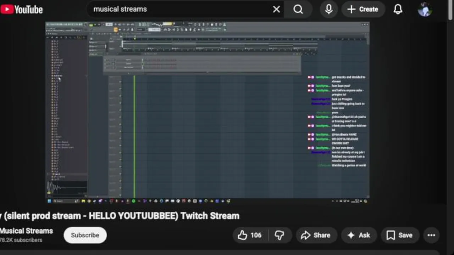Click the orange tool button in the FL Studio toolbar
454x255 pixels.
[x=116, y=30]
